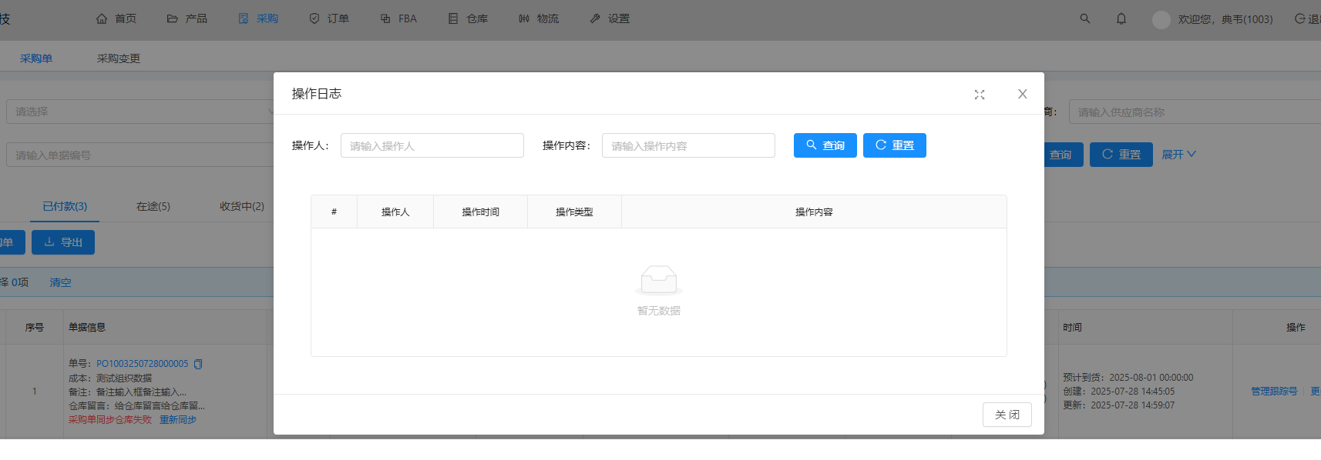Open the 产品 menu item

187,18
